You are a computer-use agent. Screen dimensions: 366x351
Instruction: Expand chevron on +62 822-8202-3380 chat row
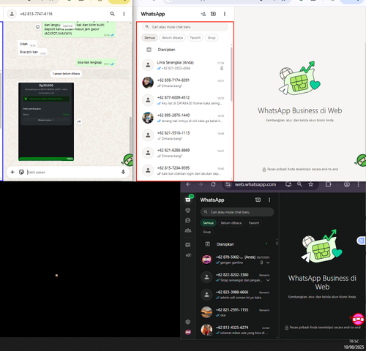pos(268,280)
